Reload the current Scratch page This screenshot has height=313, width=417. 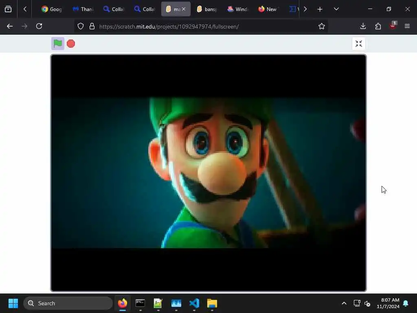pos(39,26)
